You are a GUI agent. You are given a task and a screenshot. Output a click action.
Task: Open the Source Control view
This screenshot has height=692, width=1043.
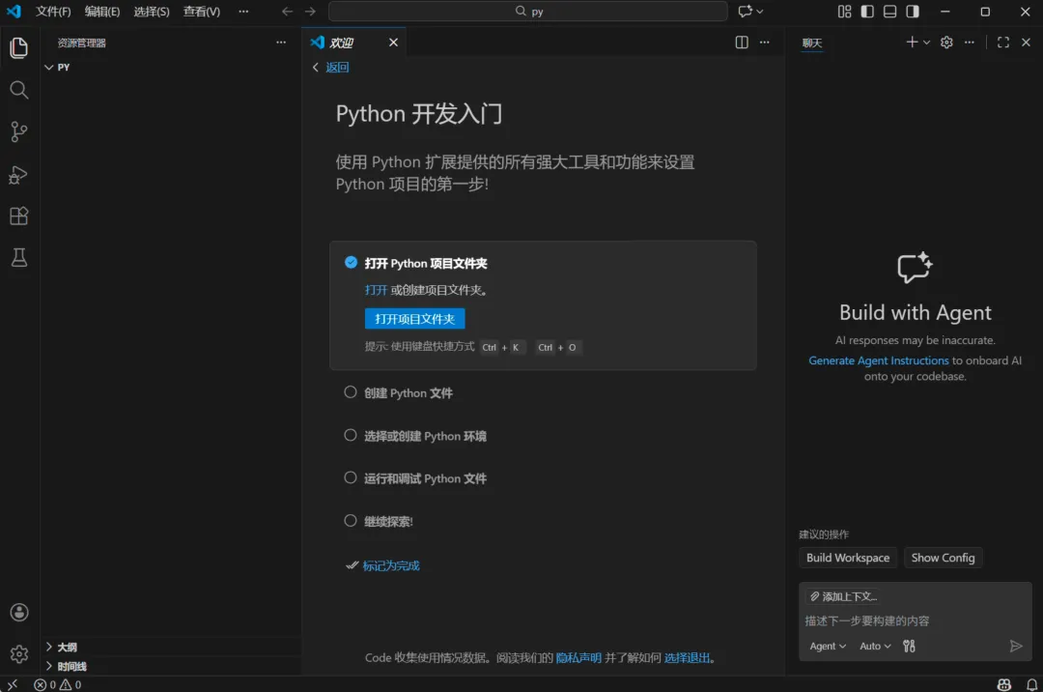19,131
